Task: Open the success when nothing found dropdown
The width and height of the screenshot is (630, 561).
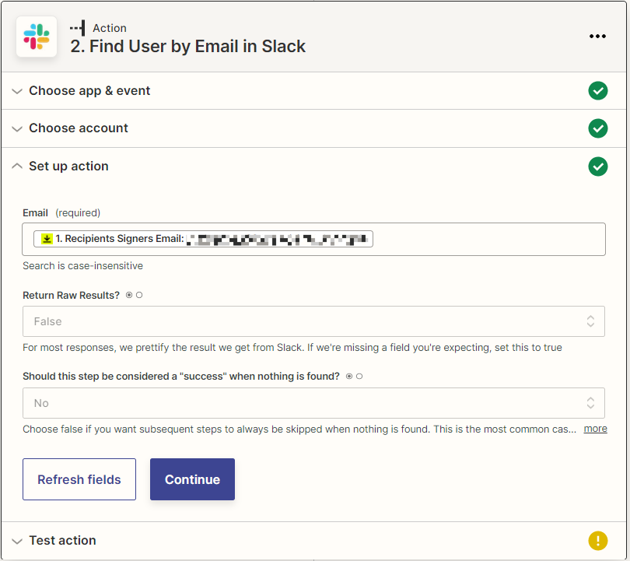Action: pyautogui.click(x=313, y=403)
